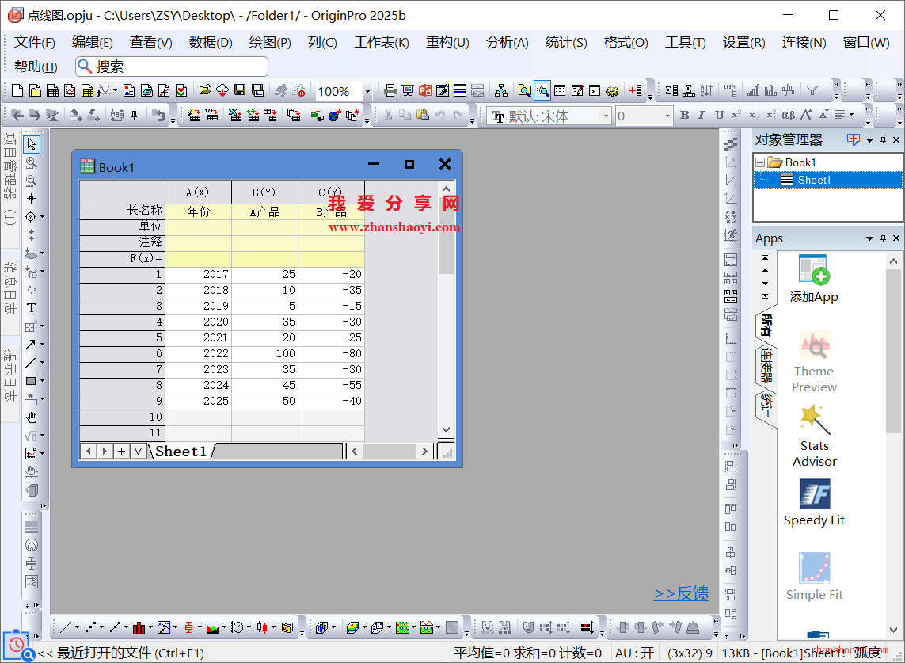The height and width of the screenshot is (663, 905).
Task: Click the Print icon in toolbar
Action: tap(390, 91)
